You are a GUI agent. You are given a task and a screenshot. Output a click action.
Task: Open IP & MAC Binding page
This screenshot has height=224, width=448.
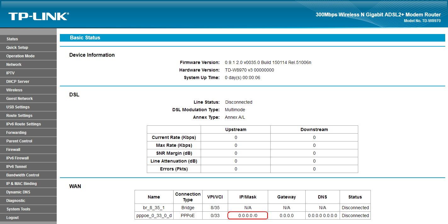coord(28,184)
